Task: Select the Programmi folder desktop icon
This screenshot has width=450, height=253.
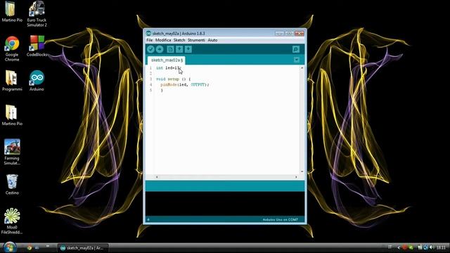Action: (x=12, y=81)
